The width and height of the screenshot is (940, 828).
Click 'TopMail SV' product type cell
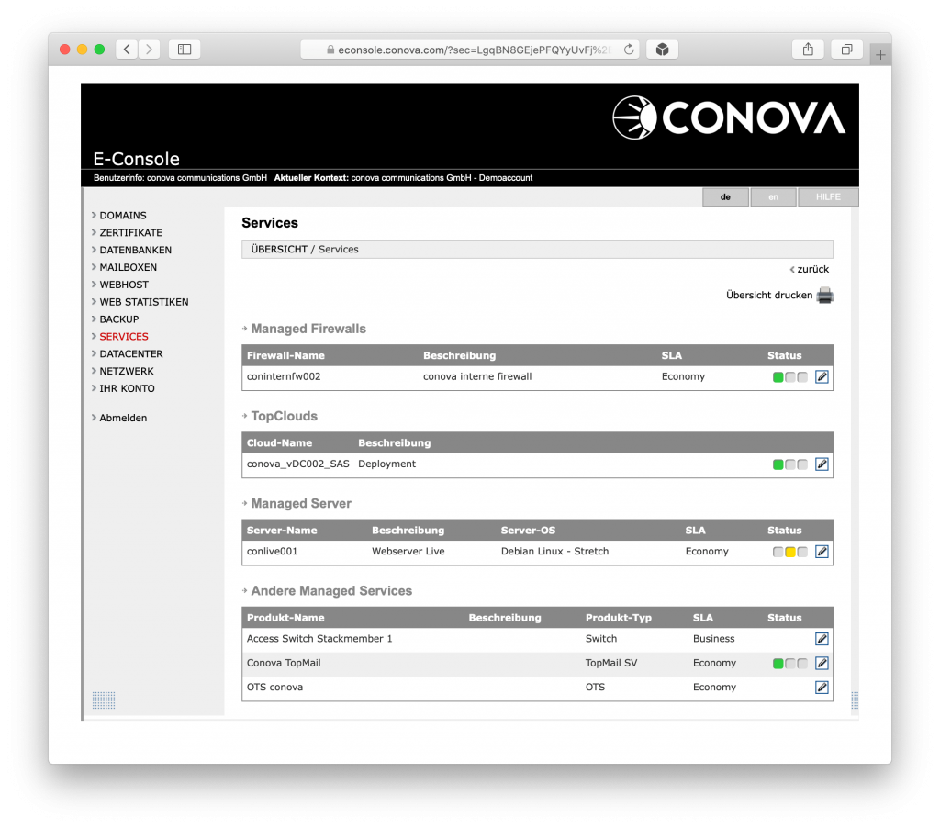[x=610, y=663]
